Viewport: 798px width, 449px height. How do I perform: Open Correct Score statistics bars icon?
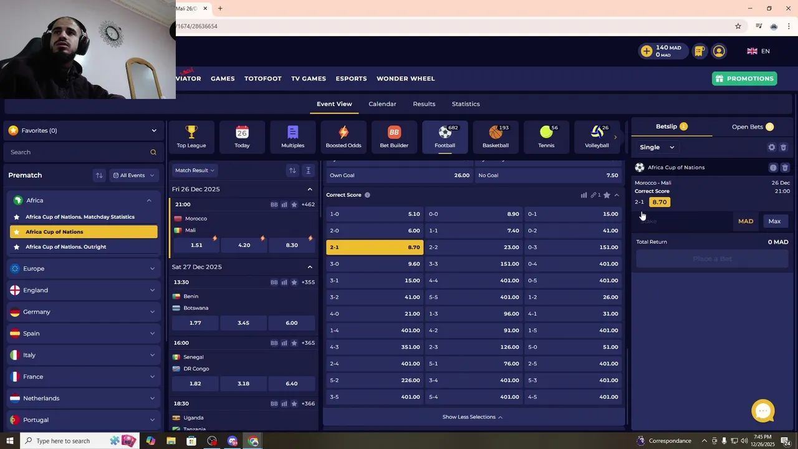click(584, 195)
